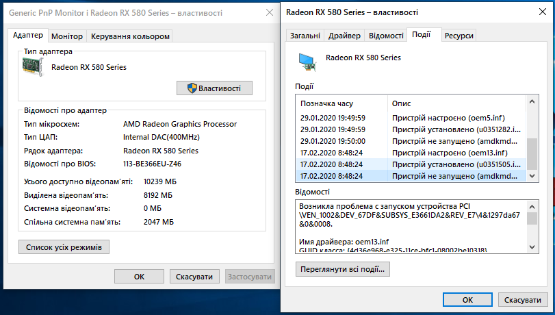Switch to the Відомості tab
This screenshot has height=315, width=555.
[386, 36]
